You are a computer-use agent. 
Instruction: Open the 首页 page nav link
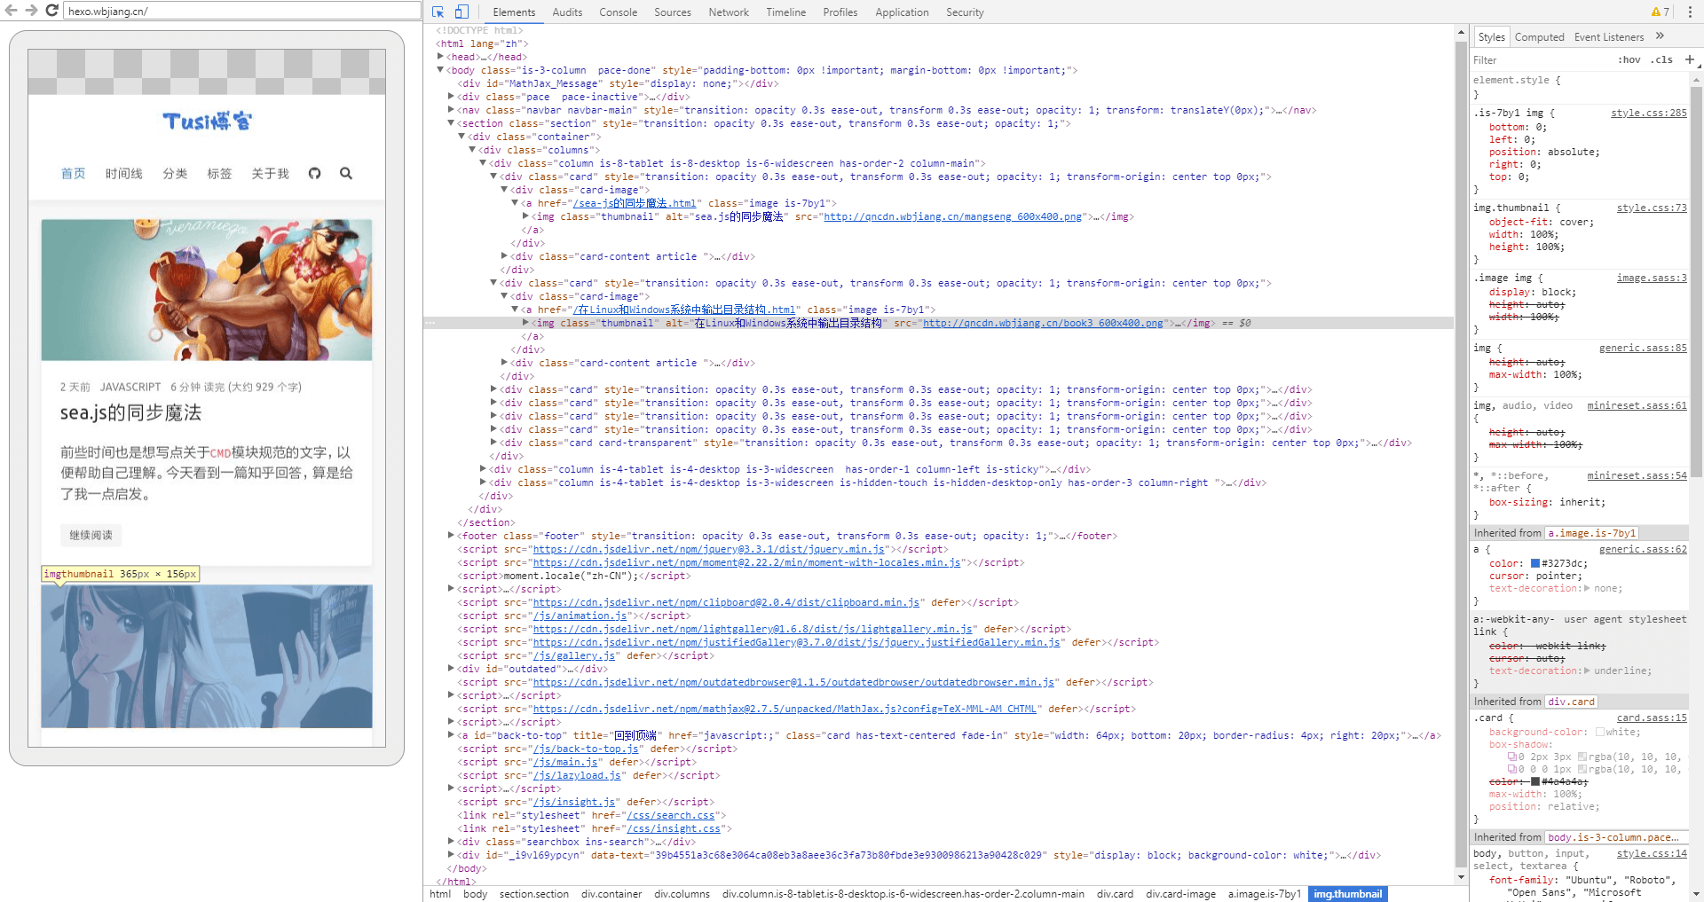click(73, 174)
